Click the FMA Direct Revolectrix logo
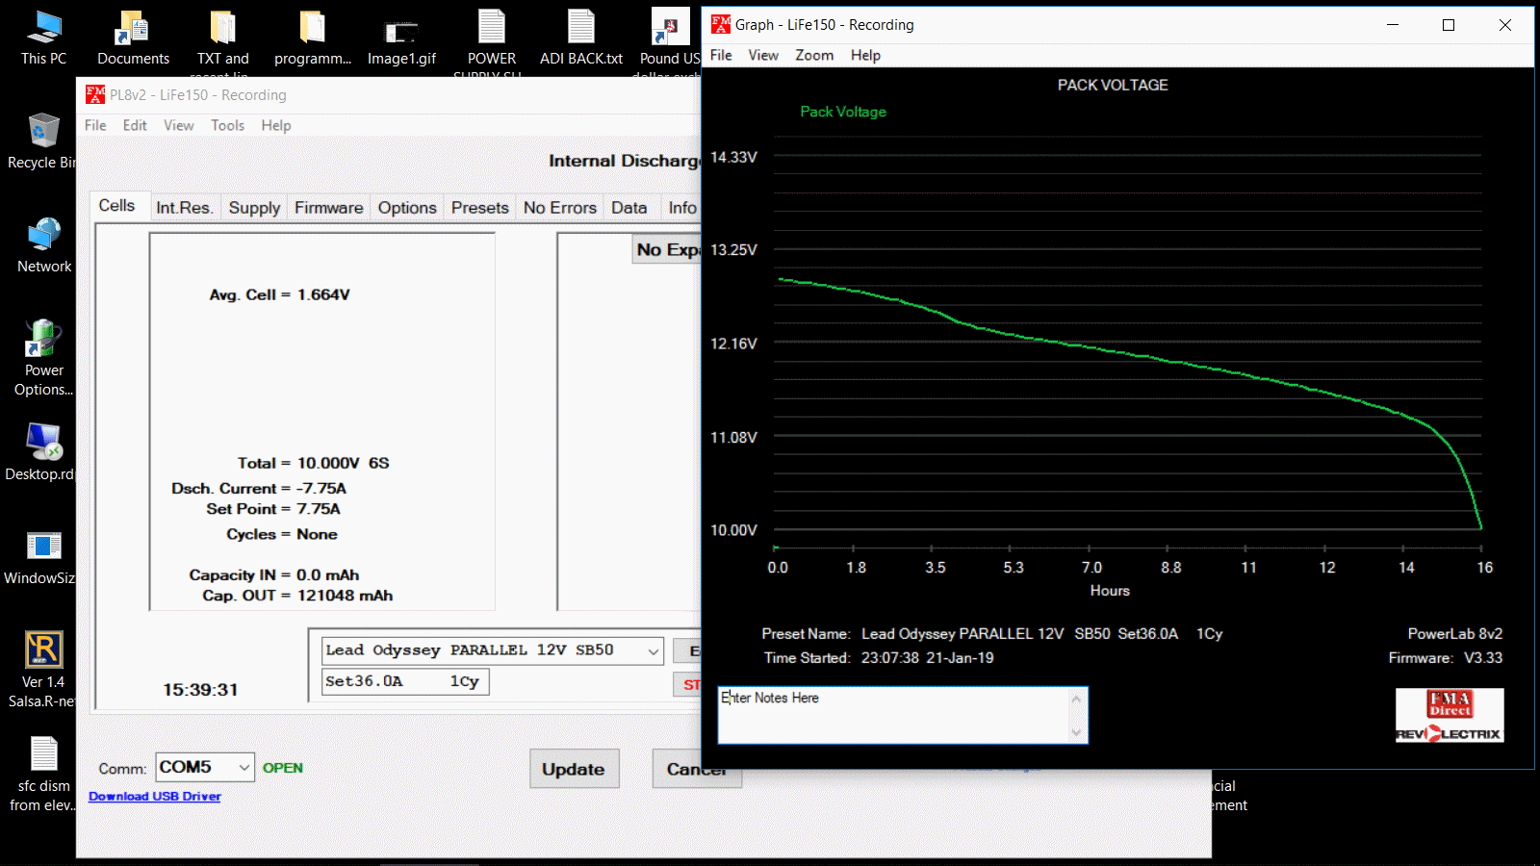Screen dimensions: 1540x866 [1450, 715]
